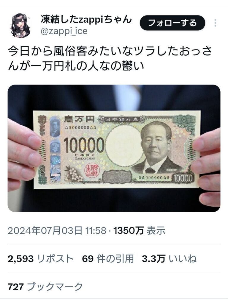Viewport: 228px width, 301px height.
Task: Click the portrait on the banknote image
Action: tap(157, 147)
